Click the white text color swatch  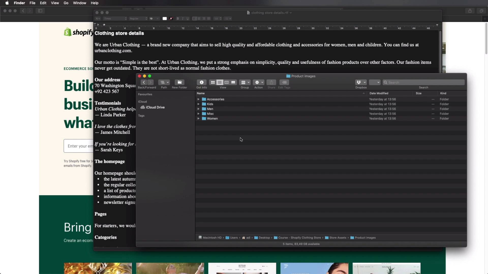coord(165,19)
